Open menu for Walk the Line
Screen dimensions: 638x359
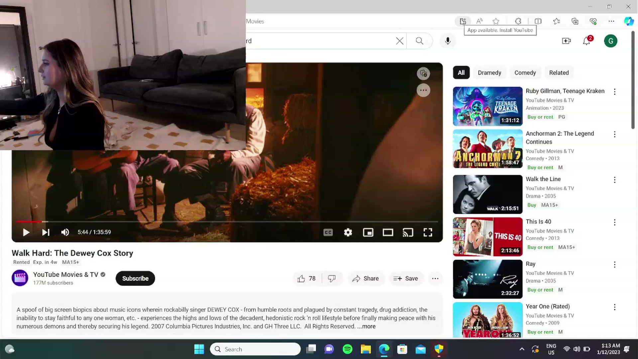[x=615, y=180]
